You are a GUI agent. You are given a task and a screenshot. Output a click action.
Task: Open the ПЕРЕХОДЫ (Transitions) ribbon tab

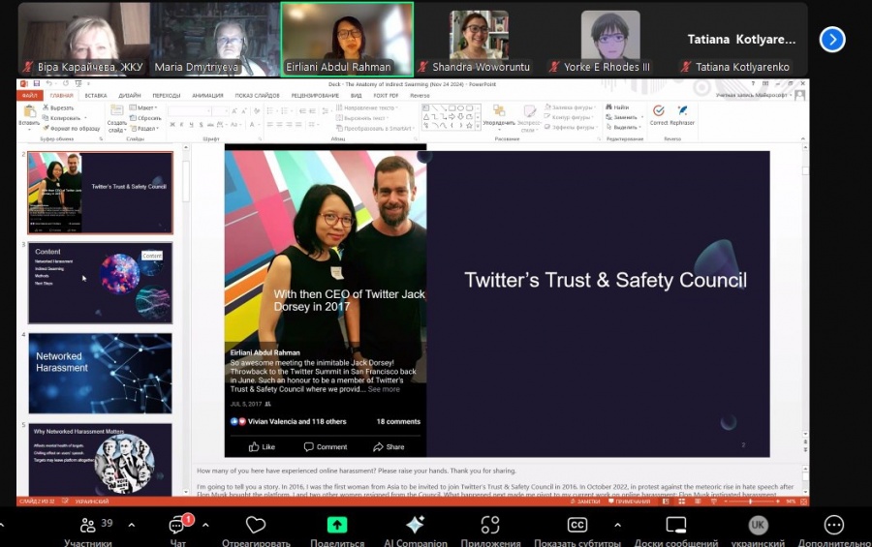click(167, 96)
